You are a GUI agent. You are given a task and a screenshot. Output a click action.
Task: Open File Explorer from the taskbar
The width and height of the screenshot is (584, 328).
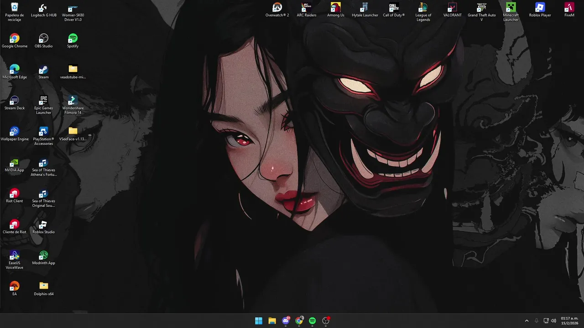coord(272,321)
